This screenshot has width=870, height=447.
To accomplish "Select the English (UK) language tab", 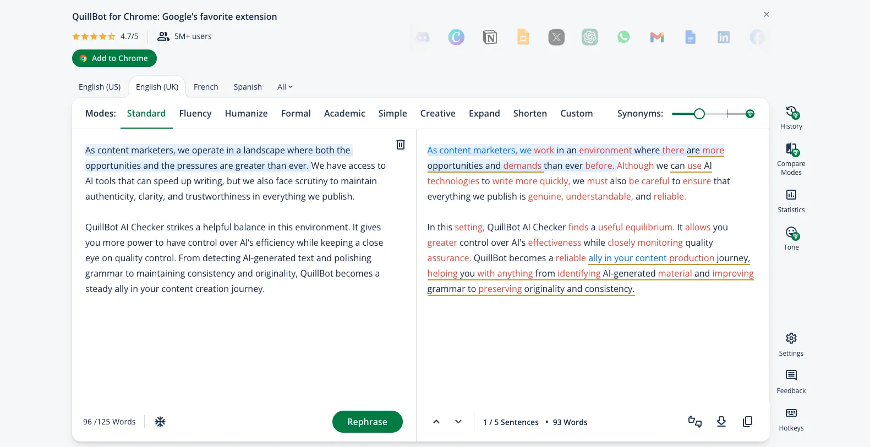I will click(x=157, y=87).
